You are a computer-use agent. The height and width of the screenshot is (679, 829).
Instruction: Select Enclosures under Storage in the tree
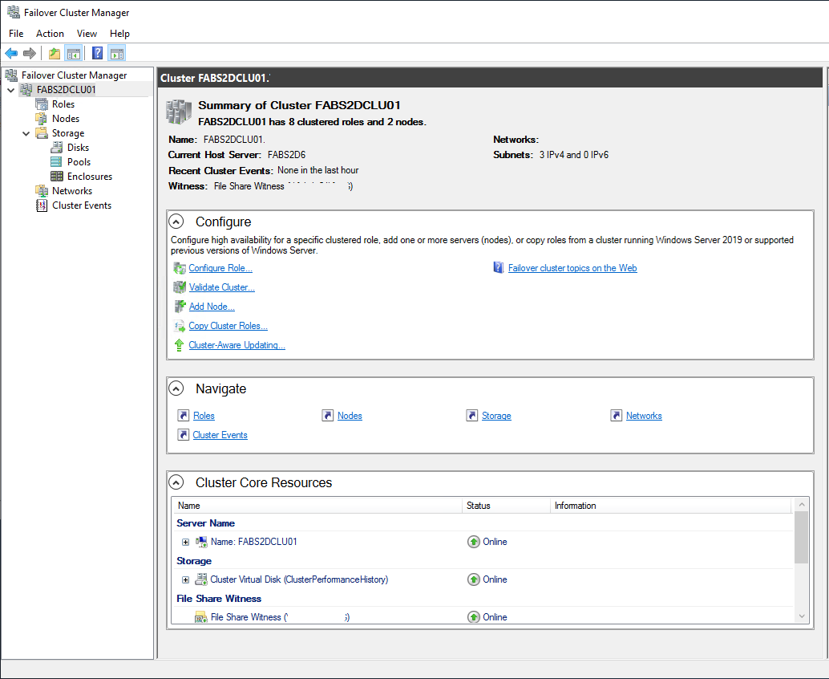pyautogui.click(x=89, y=177)
